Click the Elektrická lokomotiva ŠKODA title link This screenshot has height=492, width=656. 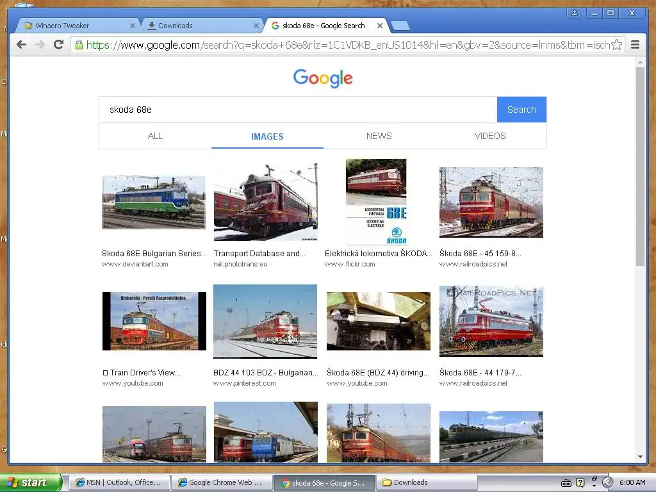pos(378,254)
